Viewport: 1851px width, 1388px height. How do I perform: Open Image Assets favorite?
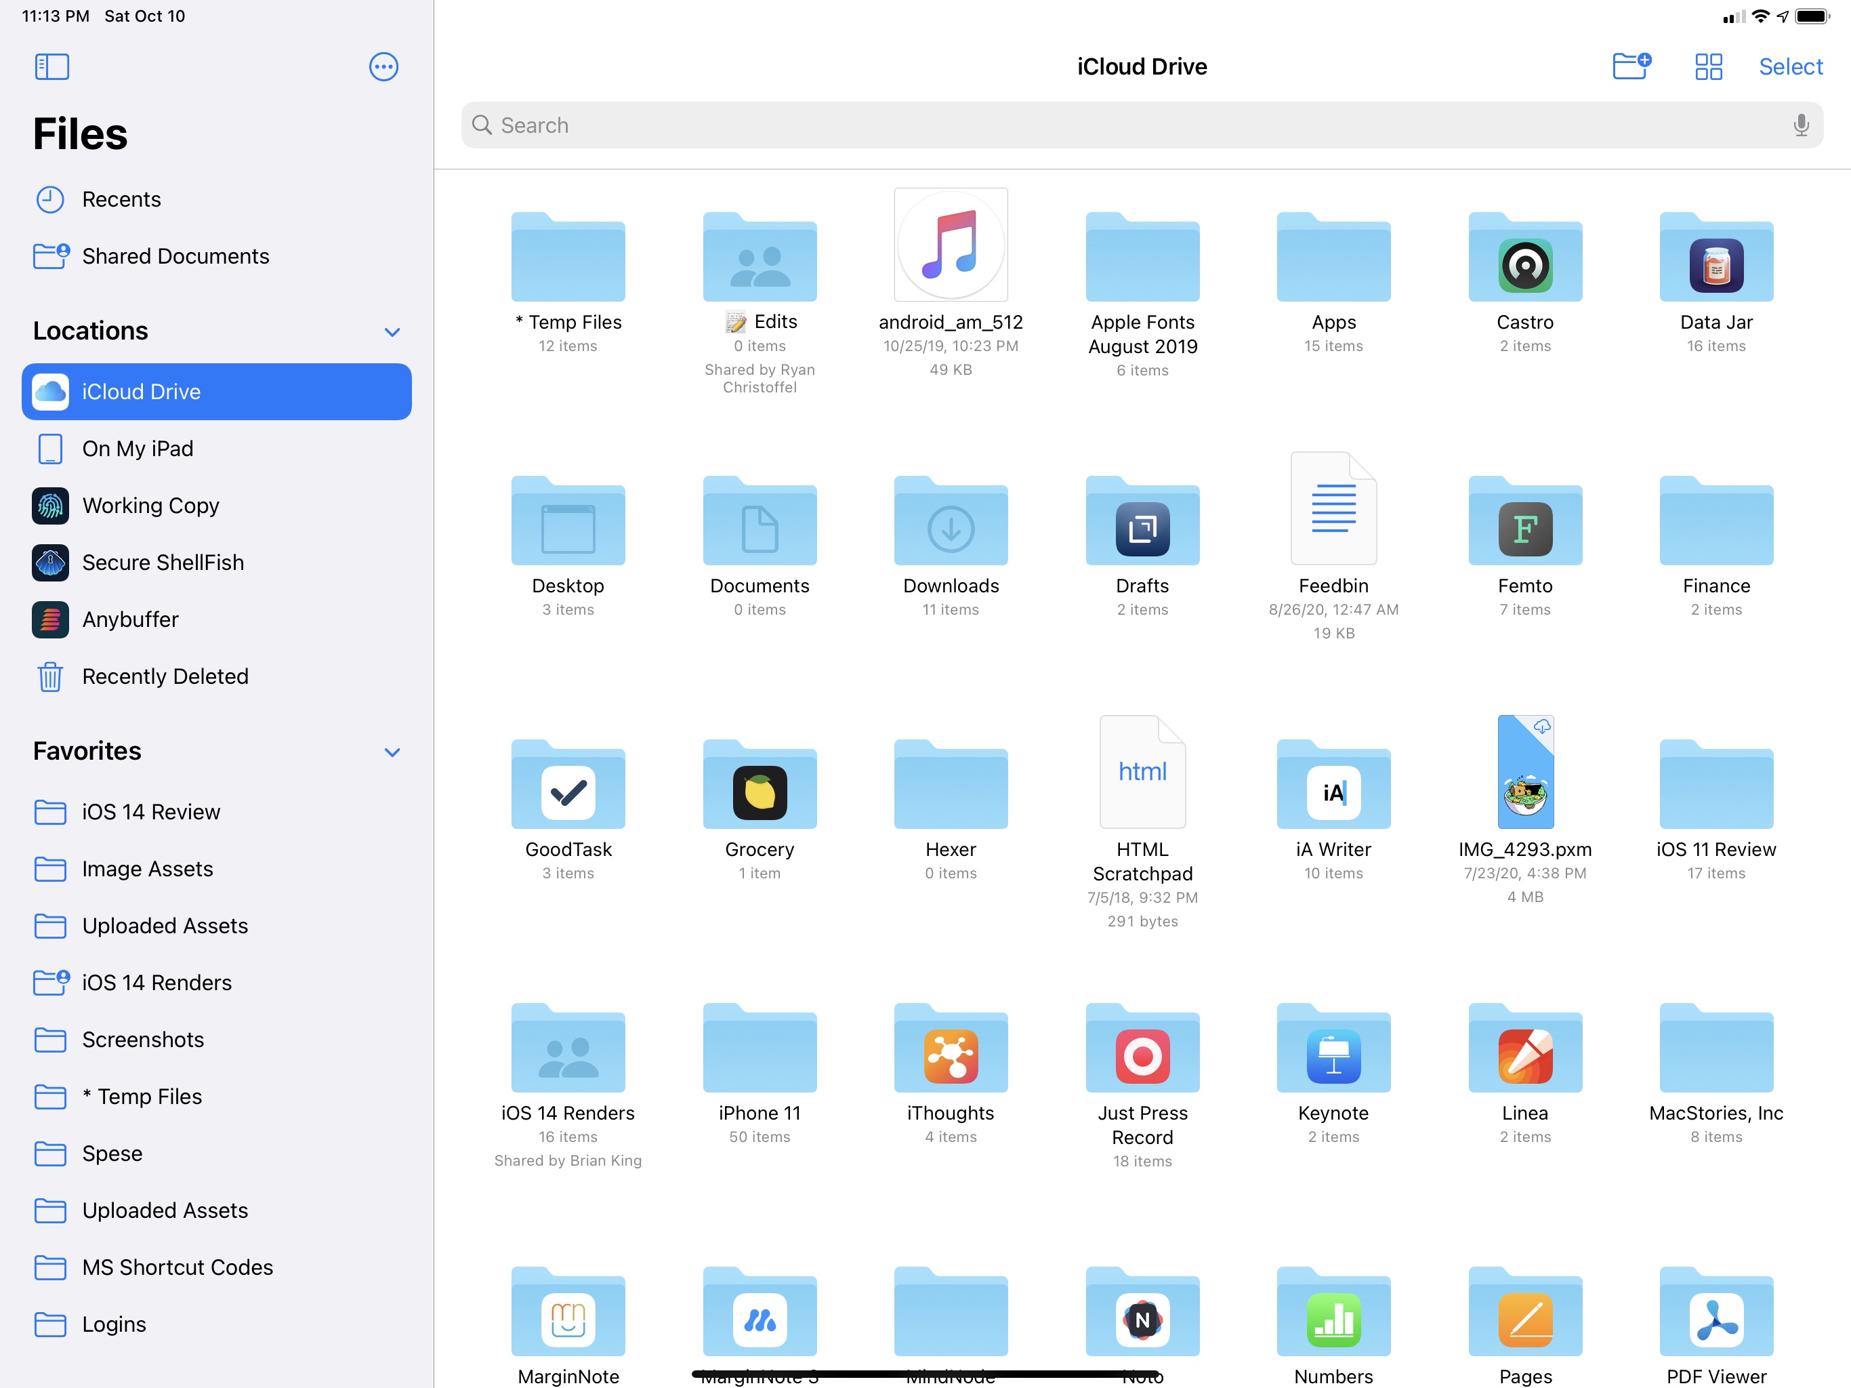click(217, 869)
